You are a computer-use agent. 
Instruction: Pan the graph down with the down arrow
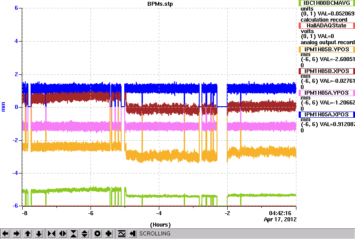(39, 234)
